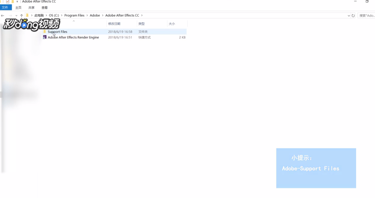Refresh the current folder view

353,16
